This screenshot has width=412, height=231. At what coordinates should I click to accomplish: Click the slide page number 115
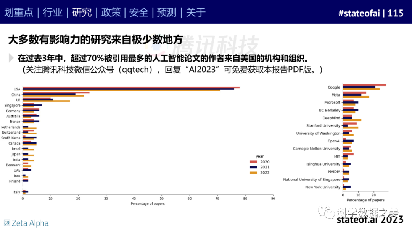point(395,13)
